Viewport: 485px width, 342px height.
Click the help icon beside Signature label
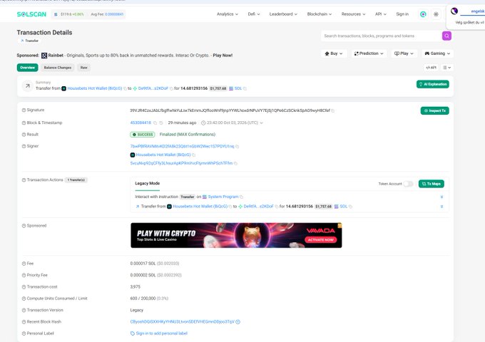[24, 110]
